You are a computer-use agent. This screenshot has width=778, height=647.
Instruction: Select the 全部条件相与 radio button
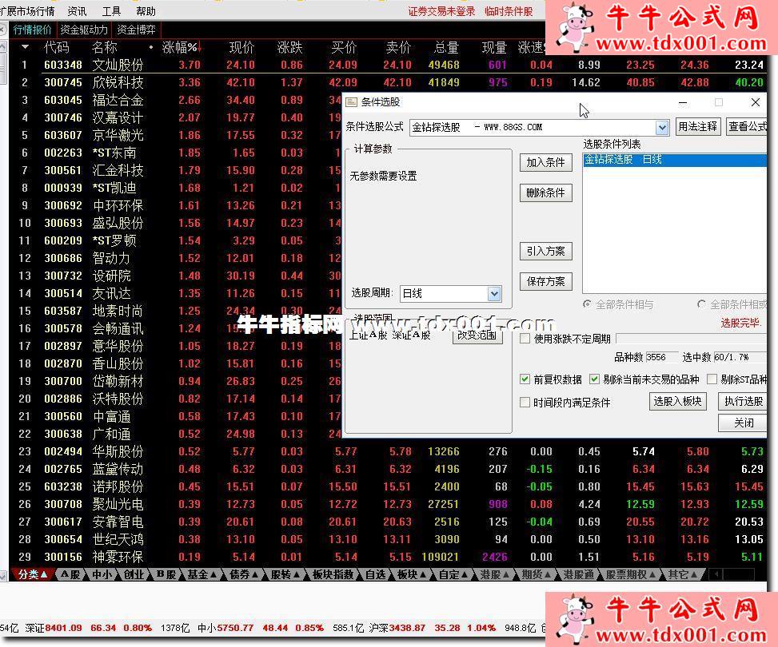(588, 304)
